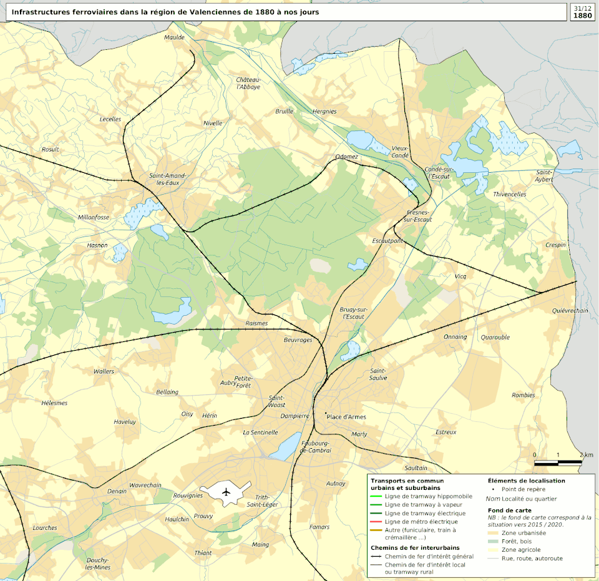Click the tramway hippomobile legend line

coord(376,496)
